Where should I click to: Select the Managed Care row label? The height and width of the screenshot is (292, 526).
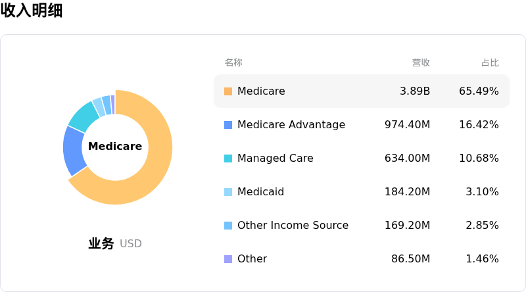275,158
